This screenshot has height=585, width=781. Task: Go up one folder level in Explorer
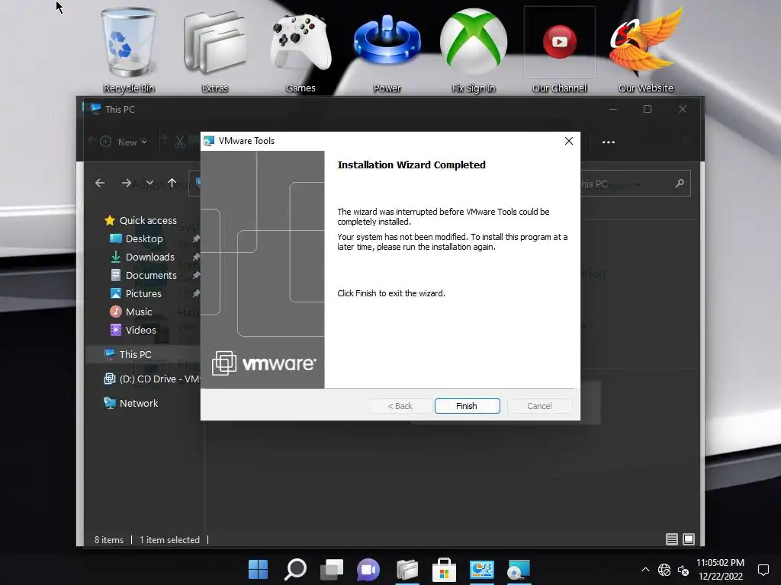[x=172, y=183]
